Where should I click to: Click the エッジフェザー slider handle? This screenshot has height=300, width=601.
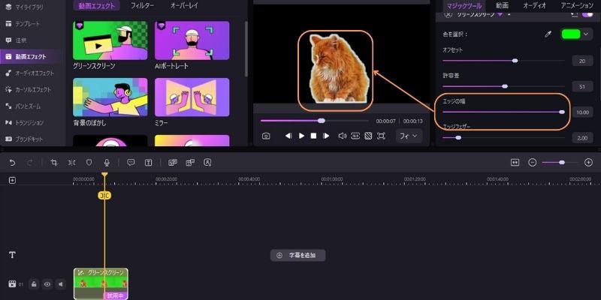[x=458, y=138]
